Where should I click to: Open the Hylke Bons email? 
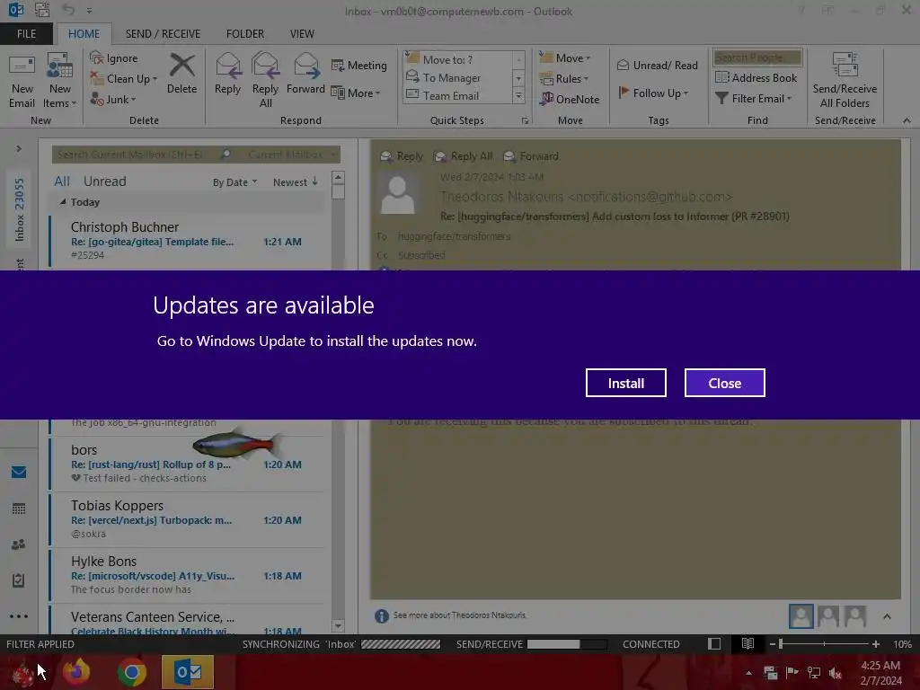pos(187,575)
